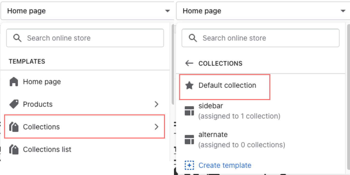Viewport: 350px width, 175px height.
Task: Click the Products tag icon
Action: [x=14, y=104]
